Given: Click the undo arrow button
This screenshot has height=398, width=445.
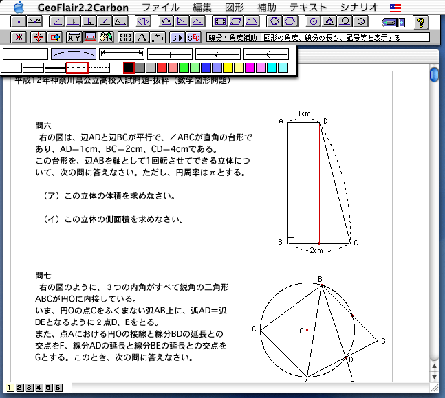Looking at the screenshot, I should [158, 37].
